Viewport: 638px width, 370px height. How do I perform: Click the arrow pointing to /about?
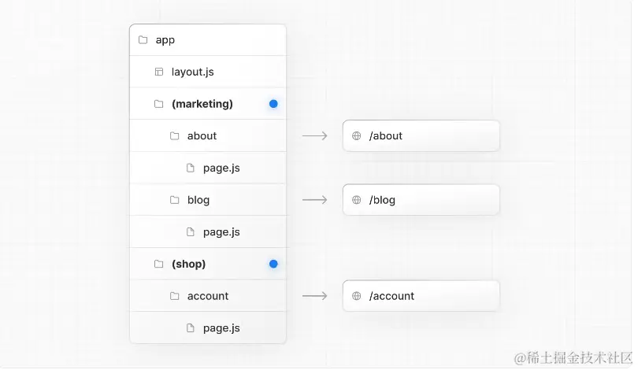[315, 136]
